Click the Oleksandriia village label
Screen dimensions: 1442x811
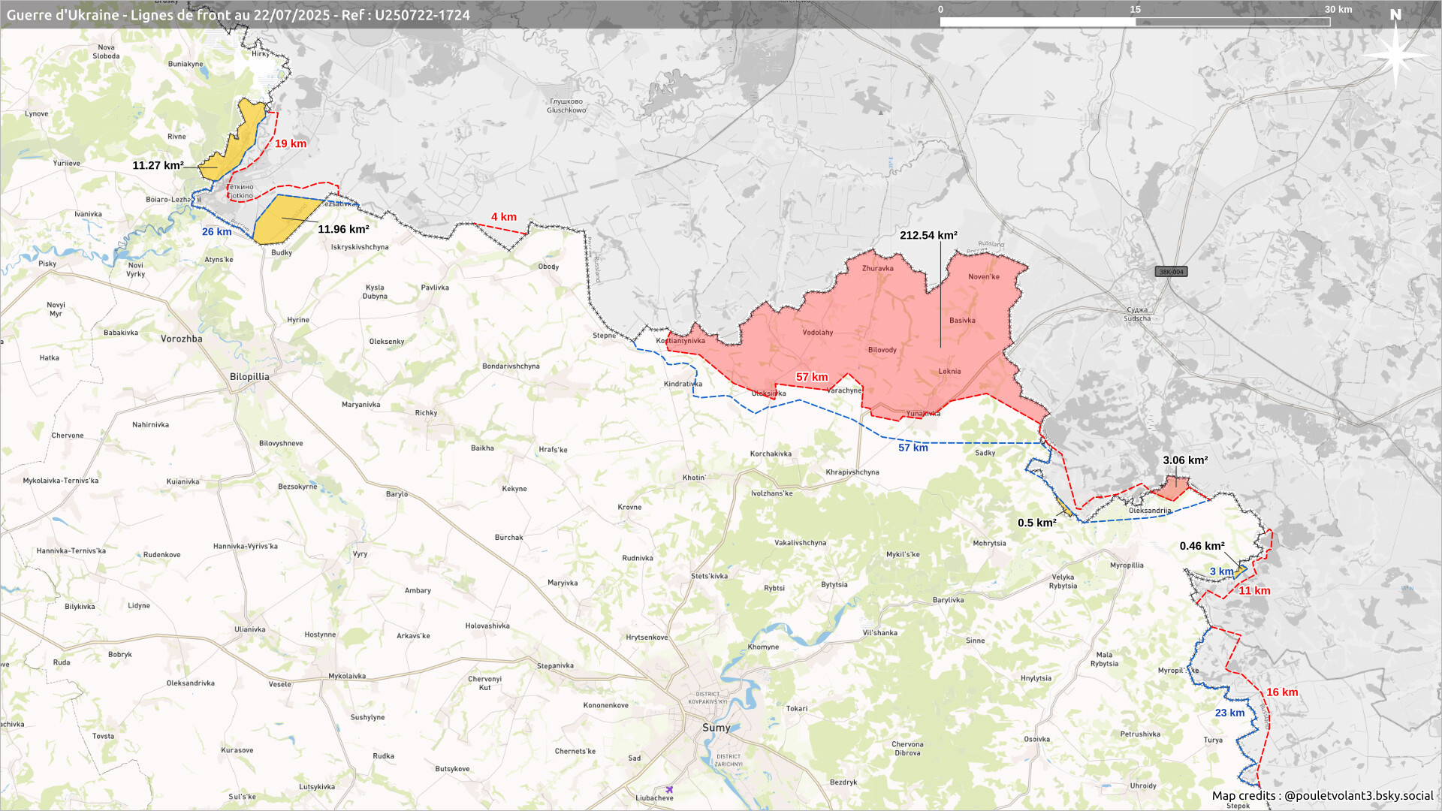point(1150,511)
